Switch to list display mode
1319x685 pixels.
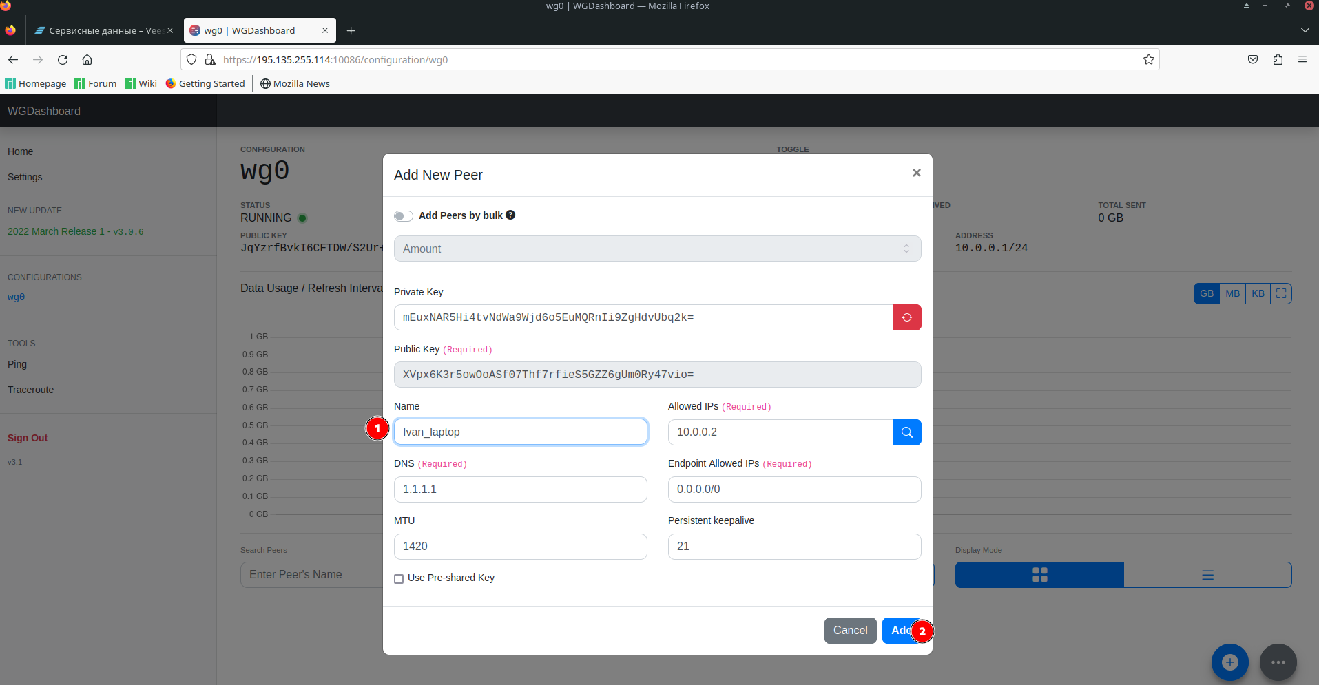pyautogui.click(x=1207, y=575)
